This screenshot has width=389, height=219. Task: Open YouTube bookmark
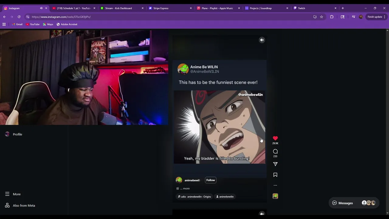pos(33,24)
